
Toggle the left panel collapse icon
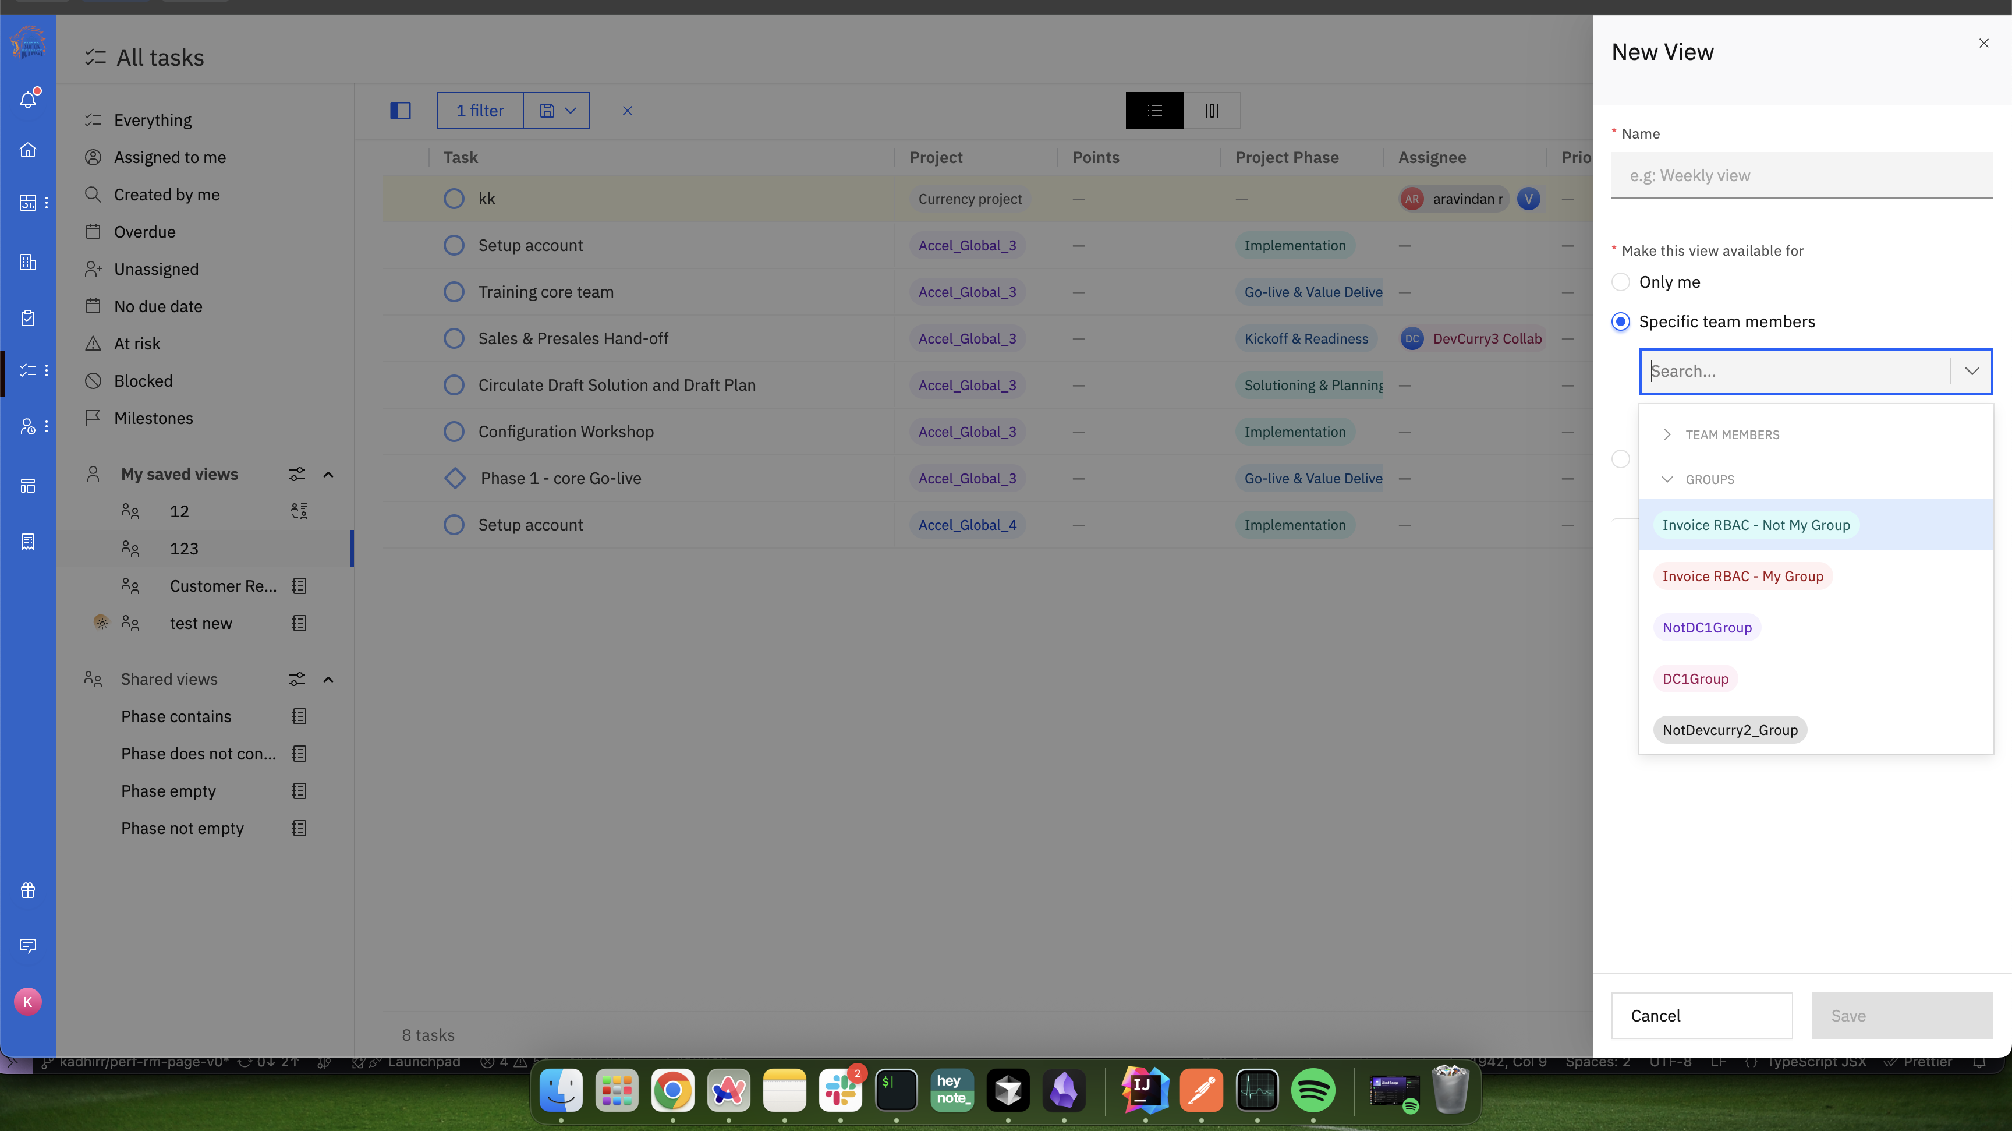tap(400, 111)
